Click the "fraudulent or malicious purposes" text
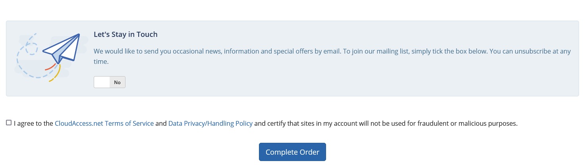Image resolution: width=585 pixels, height=165 pixels. click(468, 123)
